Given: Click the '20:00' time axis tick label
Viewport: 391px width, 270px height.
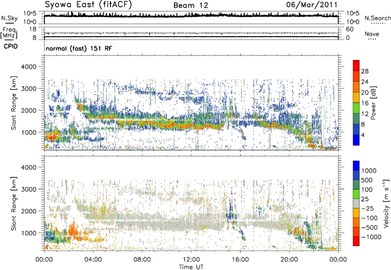Looking at the screenshot, I should pyautogui.click(x=289, y=260).
